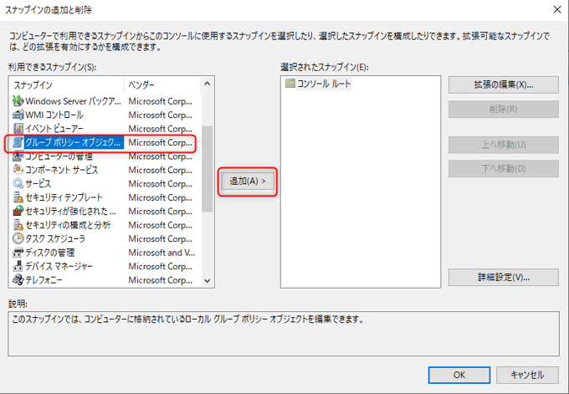Click the WMI コントロール snap-in icon
This screenshot has width=569, height=394.
[x=18, y=115]
